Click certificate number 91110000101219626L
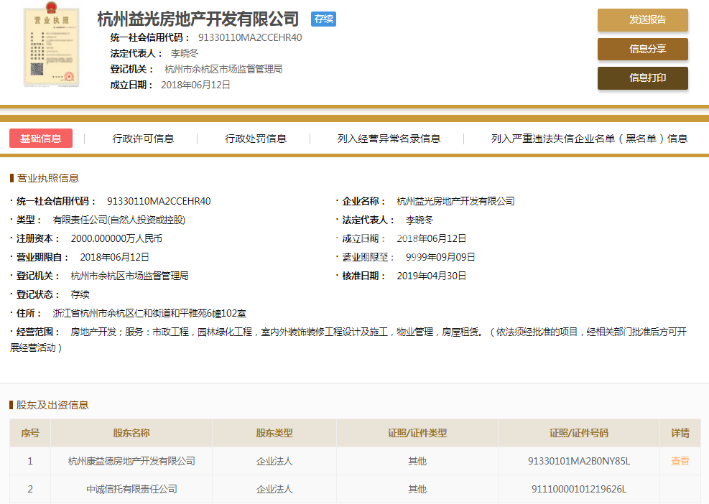Image resolution: width=709 pixels, height=504 pixels. (x=579, y=489)
